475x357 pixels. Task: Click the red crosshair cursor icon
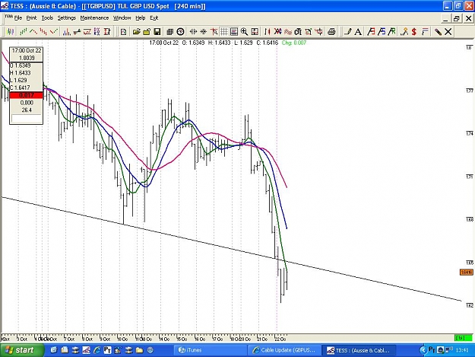[214, 31]
